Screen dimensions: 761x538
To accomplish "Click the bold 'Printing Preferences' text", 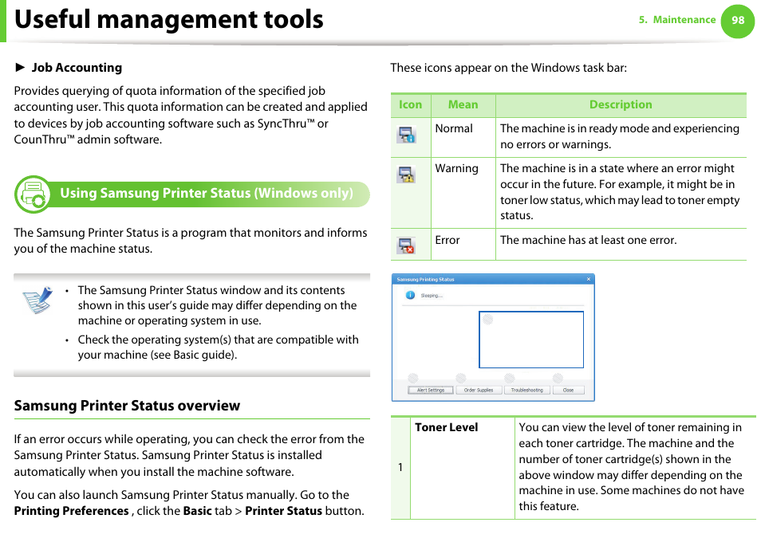I will 71,512.
